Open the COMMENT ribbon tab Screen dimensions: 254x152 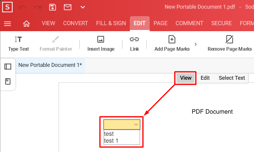pos(189,23)
